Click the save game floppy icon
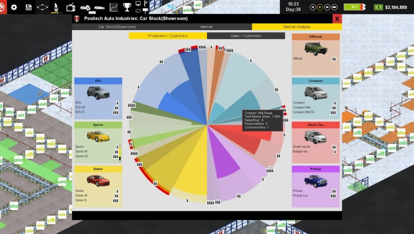Image resolution: width=414 pixels, height=234 pixels. (x=29, y=7)
